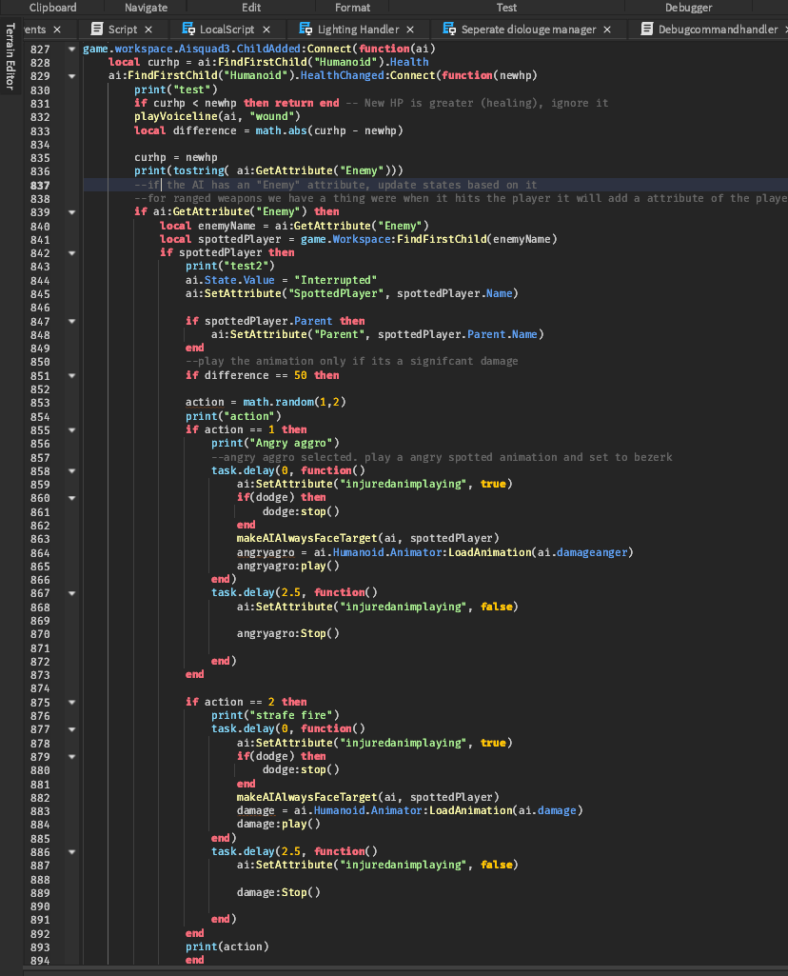Close the Lighting Handler tab
Viewport: 788px width, 976px height.
click(410, 30)
